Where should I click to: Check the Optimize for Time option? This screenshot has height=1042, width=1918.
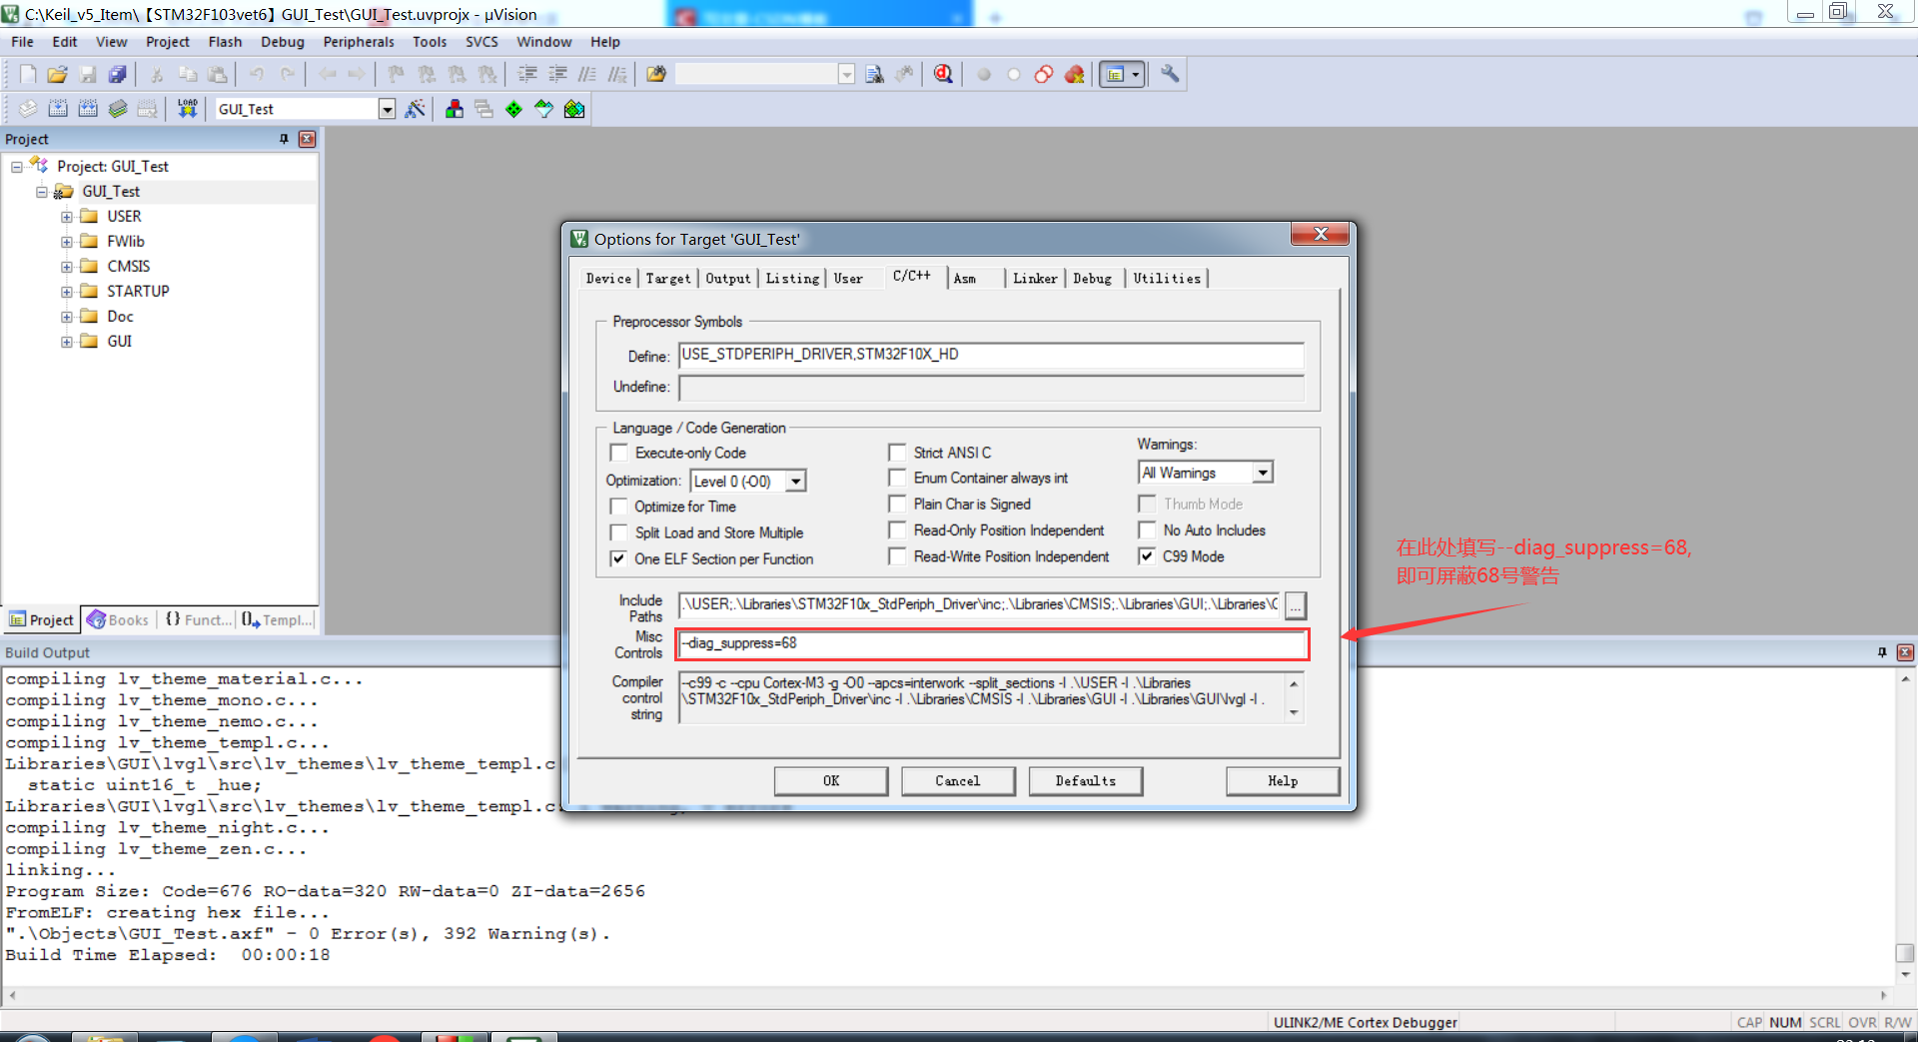coord(619,507)
